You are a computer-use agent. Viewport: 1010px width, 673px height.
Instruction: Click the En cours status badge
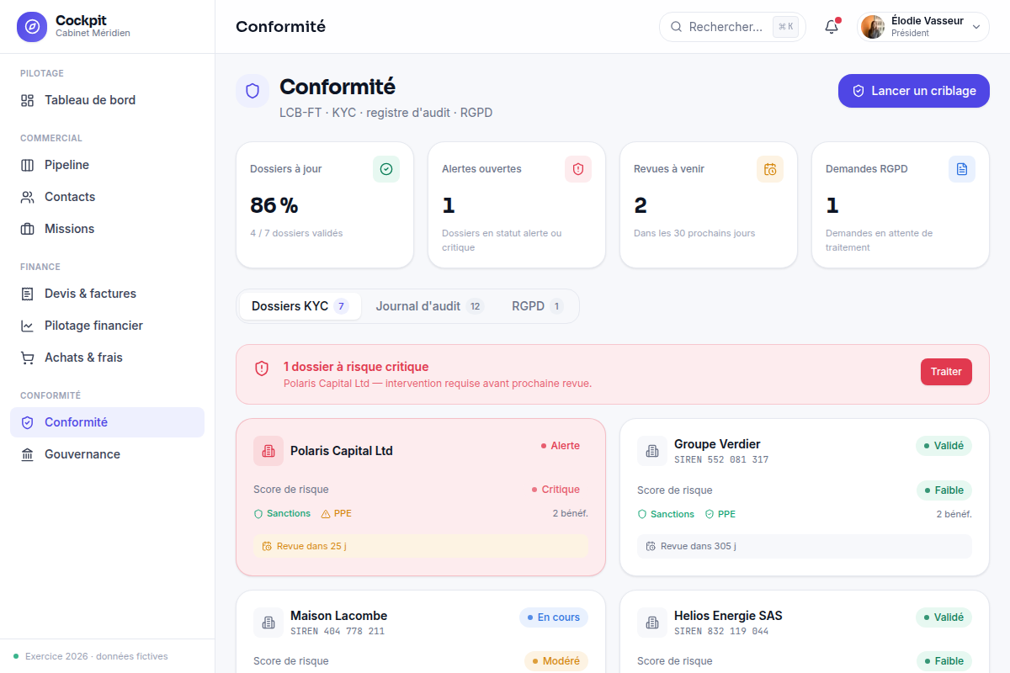pyautogui.click(x=554, y=617)
